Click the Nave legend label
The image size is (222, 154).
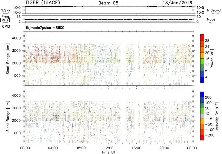pos(211,19)
